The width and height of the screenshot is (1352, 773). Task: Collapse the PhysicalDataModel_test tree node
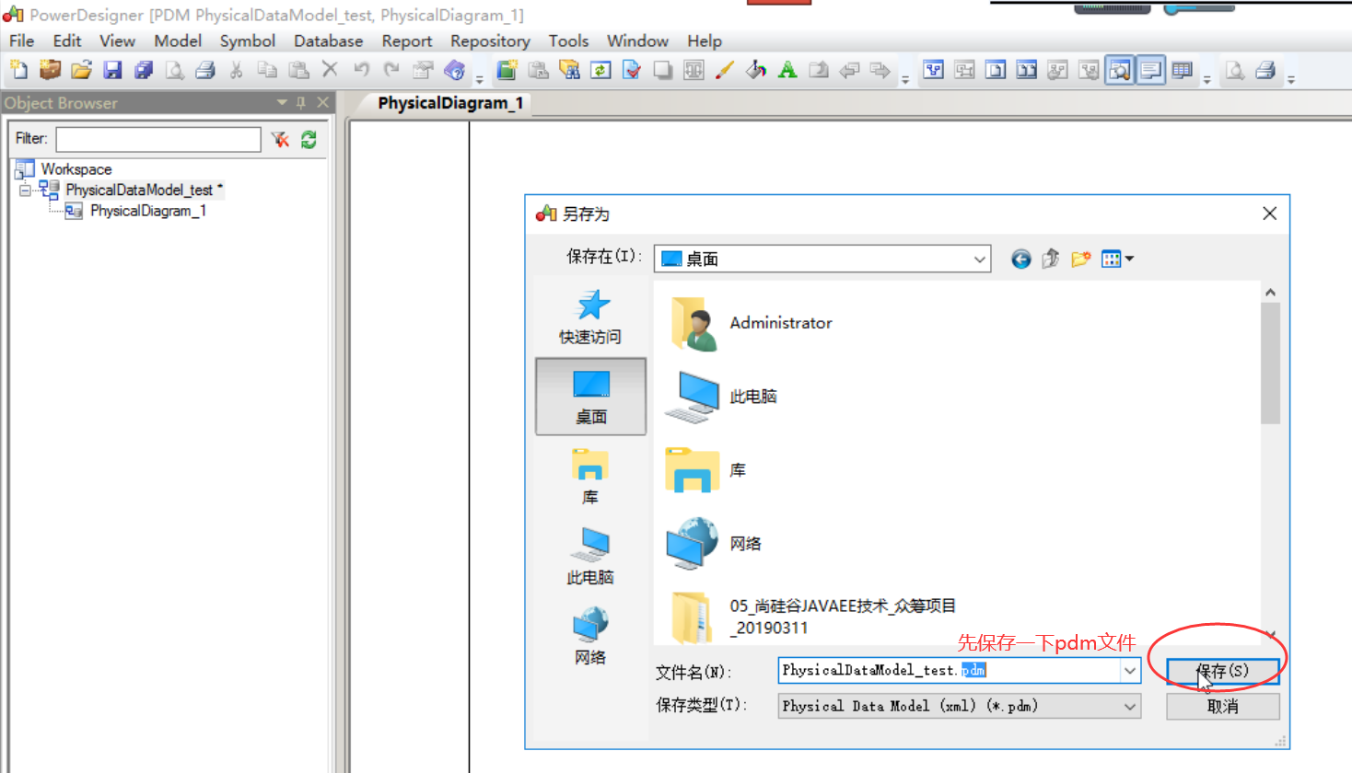25,190
